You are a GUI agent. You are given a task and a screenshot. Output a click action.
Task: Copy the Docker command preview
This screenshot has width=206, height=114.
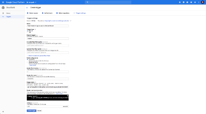[68, 96]
